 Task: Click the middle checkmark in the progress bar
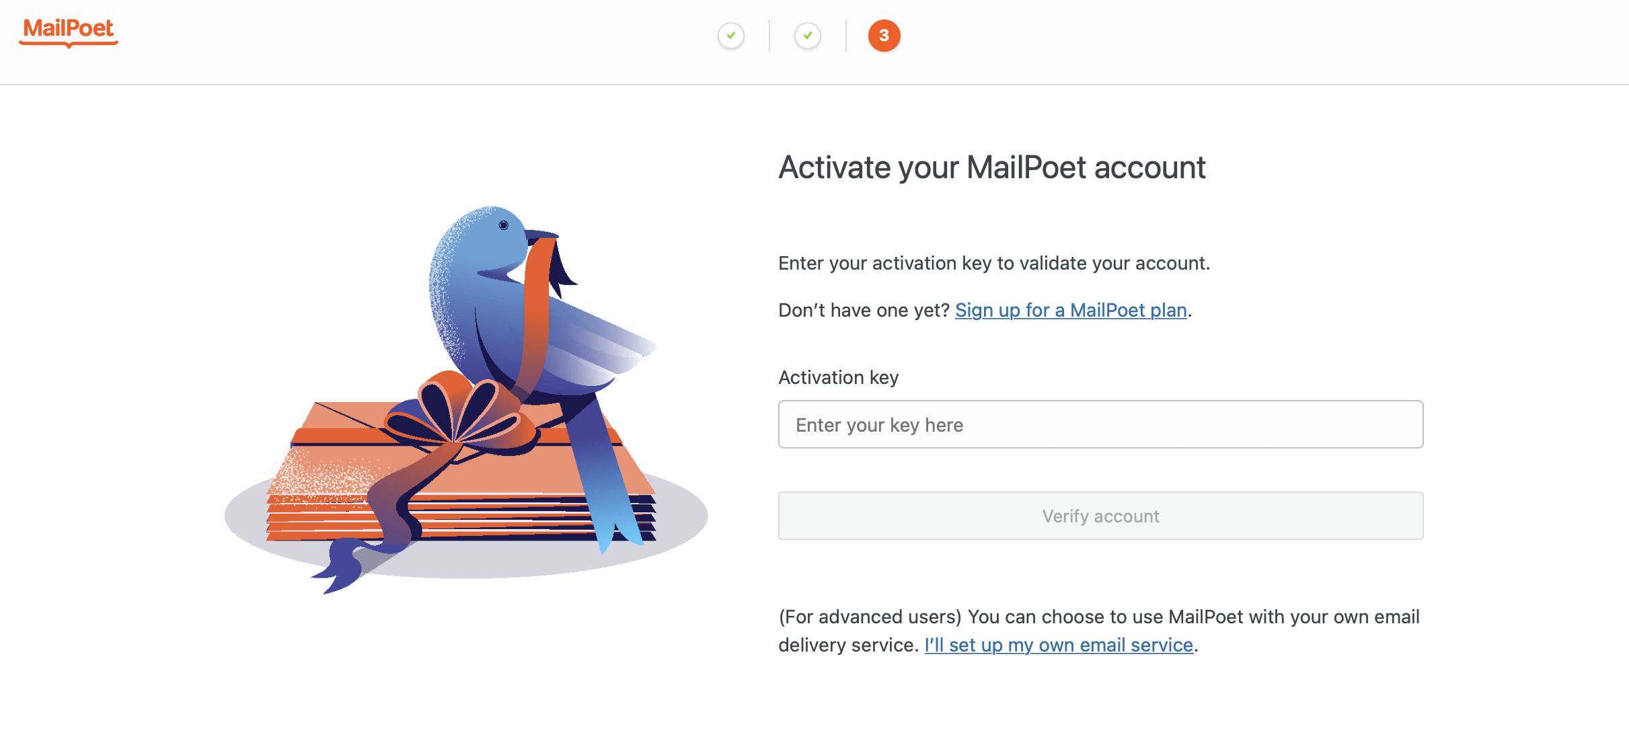coord(808,36)
